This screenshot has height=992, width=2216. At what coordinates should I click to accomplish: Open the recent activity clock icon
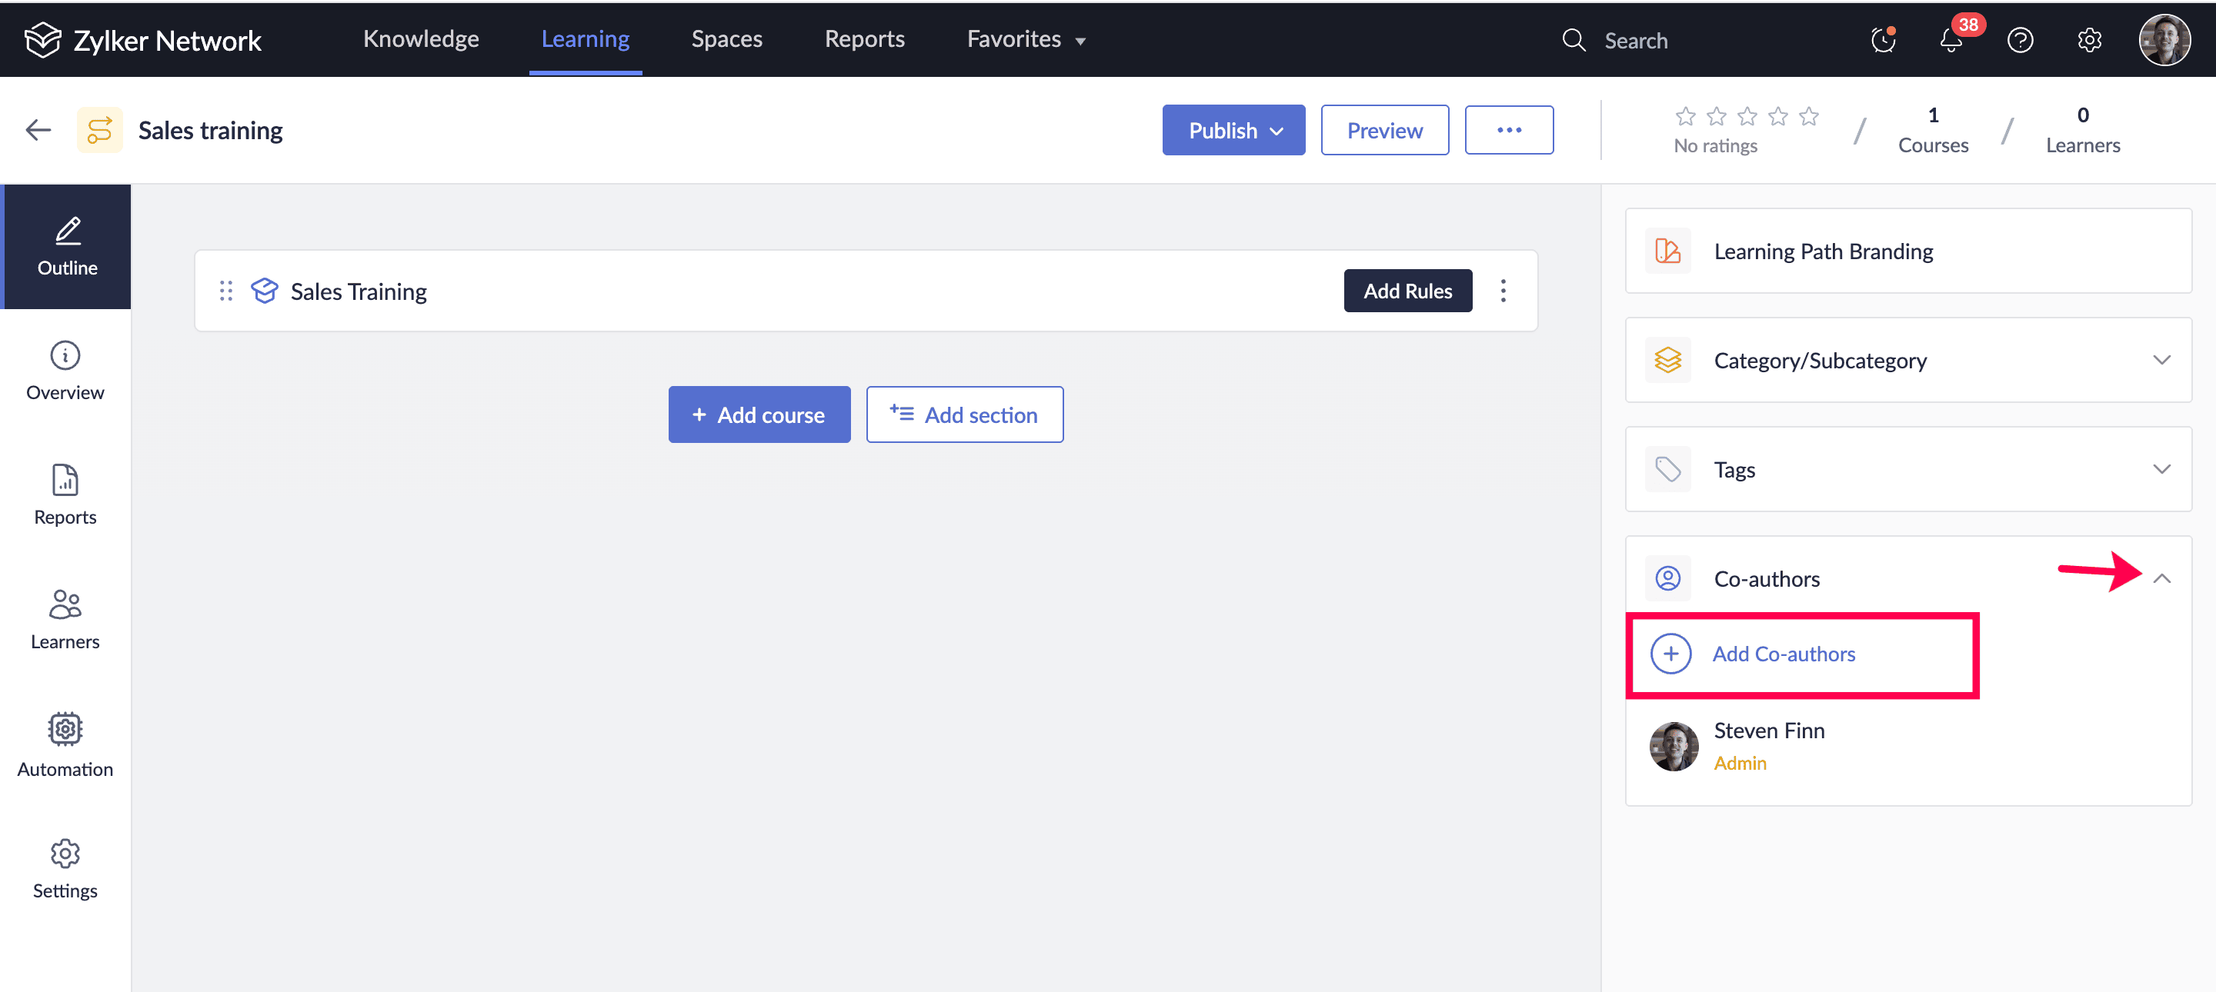[x=1883, y=41]
